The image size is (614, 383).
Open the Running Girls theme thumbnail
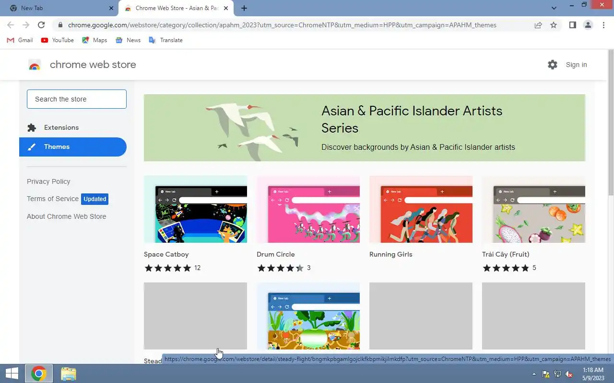point(421,209)
